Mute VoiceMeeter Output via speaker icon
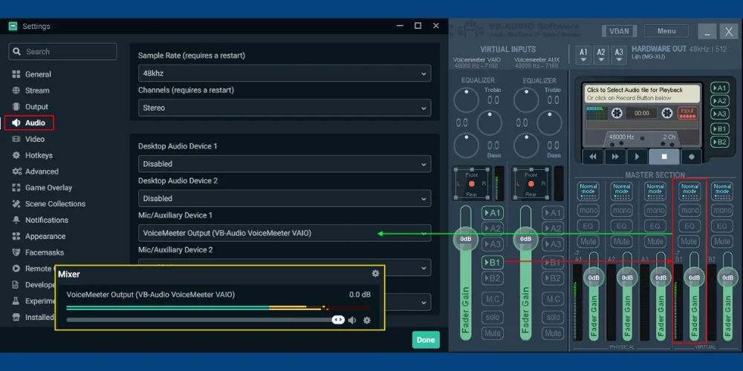743x371 pixels. [x=352, y=321]
